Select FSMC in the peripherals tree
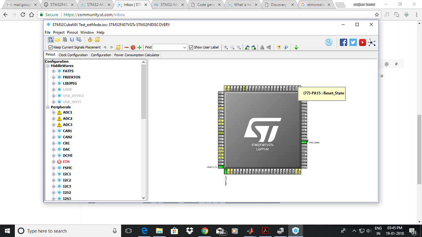The height and width of the screenshot is (237, 422). pos(68,168)
